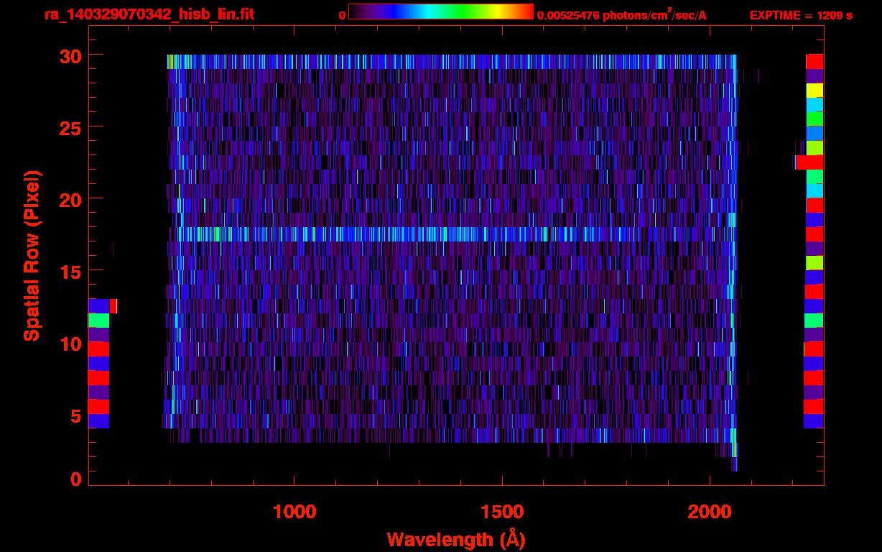Click the 30 spatial row tick label
882x552 pixels.
[x=70, y=55]
